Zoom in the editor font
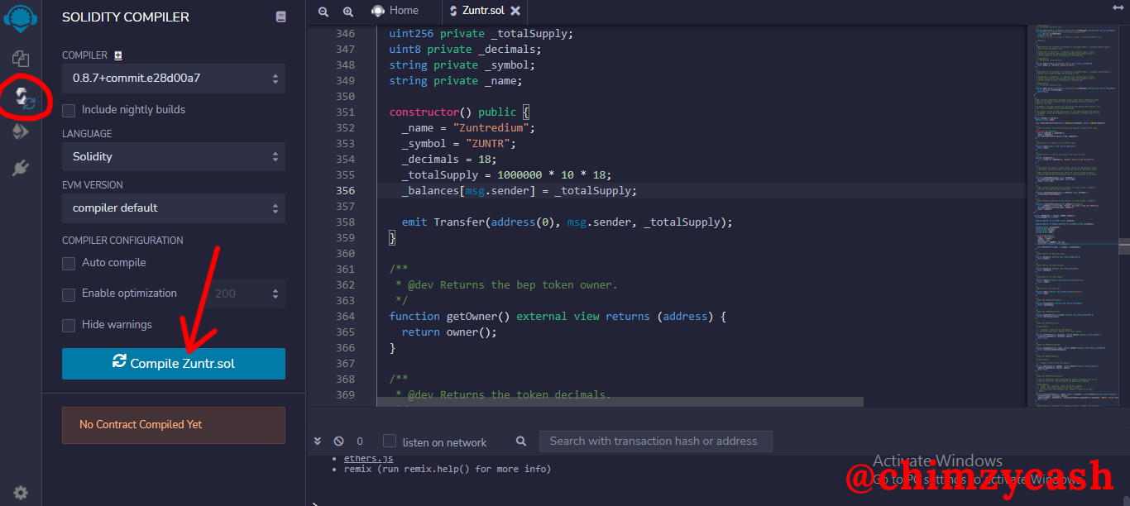Screen dimensions: 1130x506 coord(348,11)
